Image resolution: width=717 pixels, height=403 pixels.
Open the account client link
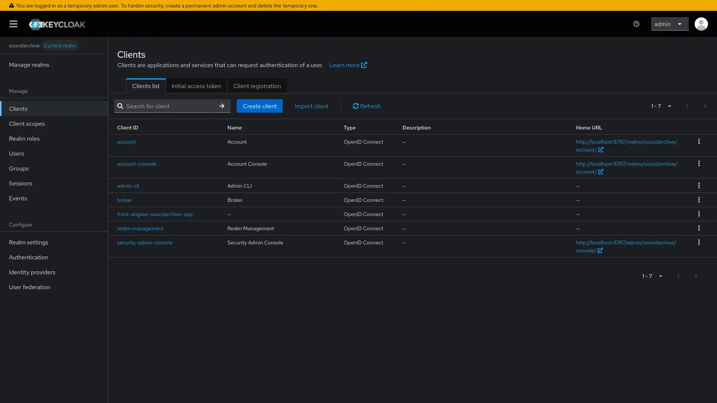coord(127,142)
